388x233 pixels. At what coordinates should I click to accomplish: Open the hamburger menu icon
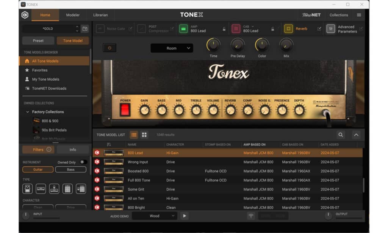pos(359,15)
